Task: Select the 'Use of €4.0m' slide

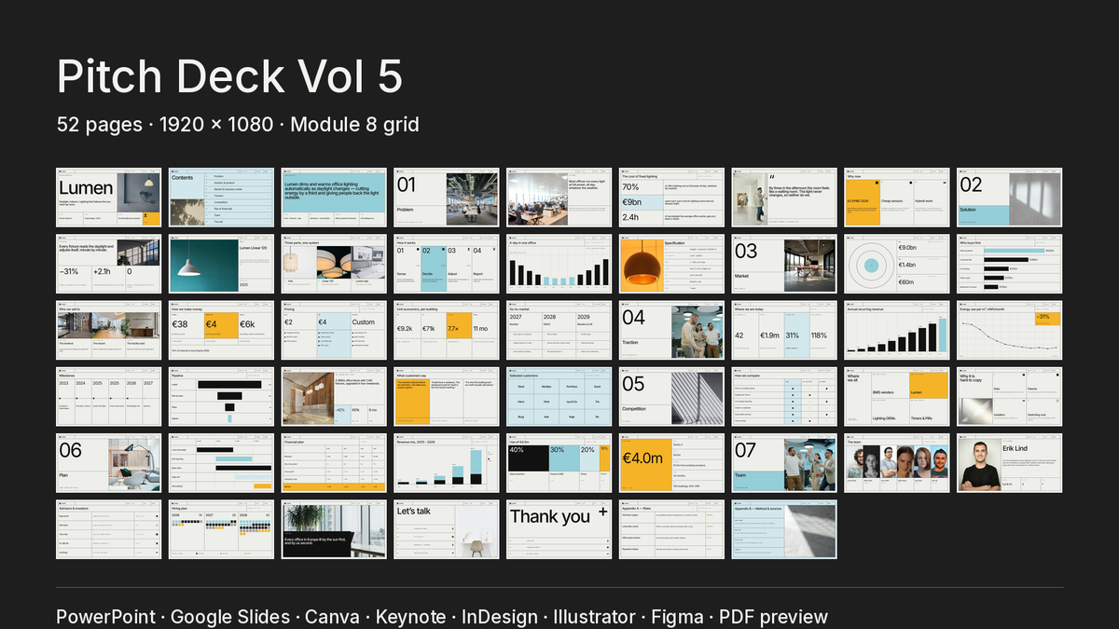Action: (559, 463)
